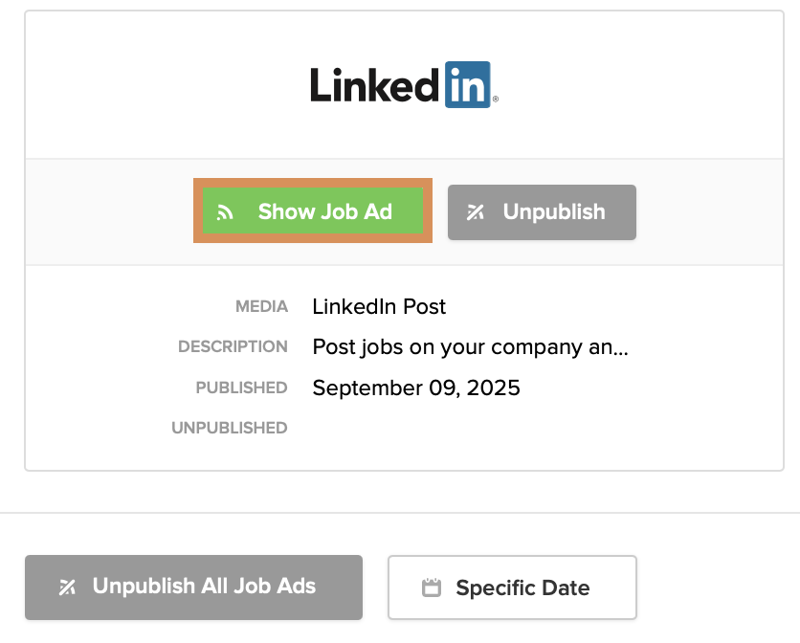Image resolution: width=800 pixels, height=643 pixels.
Task: Click the published date September 09, 2025
Action: 416,388
